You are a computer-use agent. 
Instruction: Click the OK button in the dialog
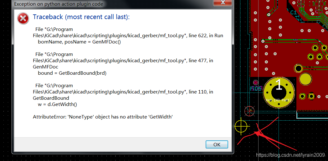point(217,144)
